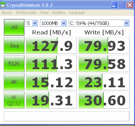Image resolution: width=135 pixels, height=126 pixels.
Task: Click the CrystalDiskMark title bar icon
Action: click(x=3, y=5)
